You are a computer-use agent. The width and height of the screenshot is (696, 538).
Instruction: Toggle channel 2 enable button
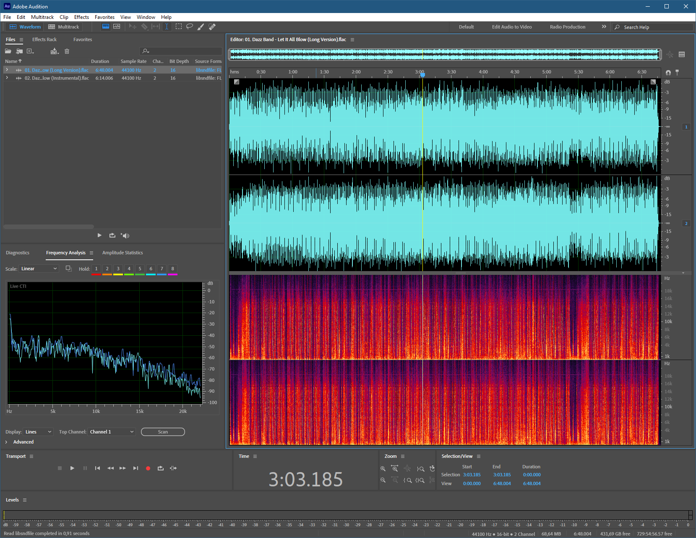coord(686,223)
